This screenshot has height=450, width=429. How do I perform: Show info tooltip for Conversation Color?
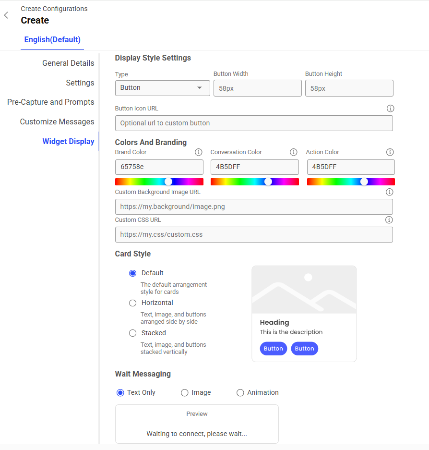(293, 152)
